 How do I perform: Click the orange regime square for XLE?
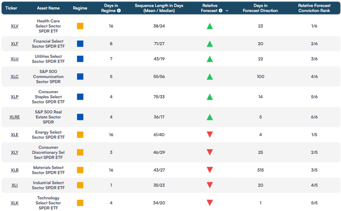80,135
